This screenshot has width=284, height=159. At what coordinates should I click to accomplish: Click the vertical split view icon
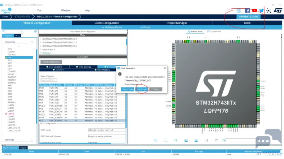[x=206, y=140]
